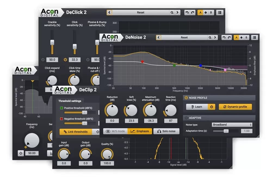Click the Soft knee value 23.5

coord(131,121)
